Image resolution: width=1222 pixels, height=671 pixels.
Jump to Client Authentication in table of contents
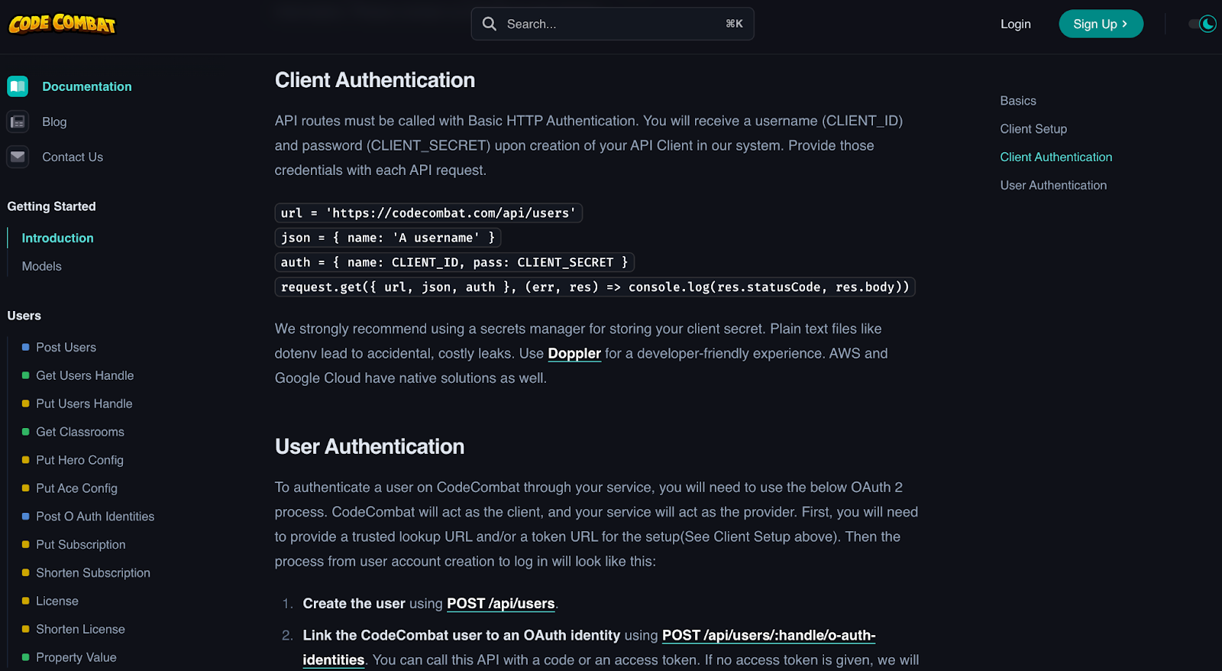[x=1056, y=157]
